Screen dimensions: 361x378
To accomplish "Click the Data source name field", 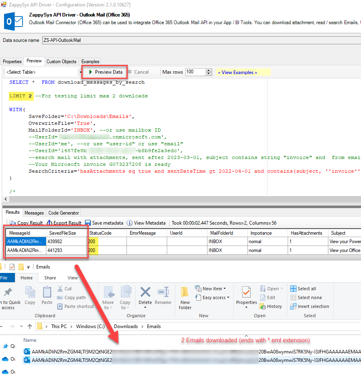I will (201, 40).
